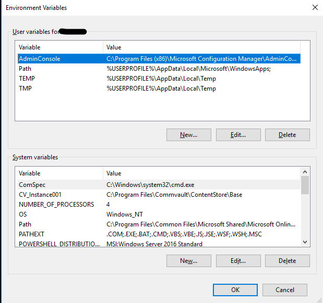Select the TMP user variable

(159, 89)
